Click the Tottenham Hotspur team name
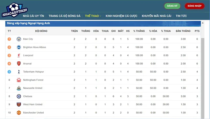 pos(34,72)
